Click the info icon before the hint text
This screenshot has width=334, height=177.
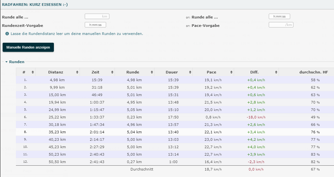pos(7,34)
